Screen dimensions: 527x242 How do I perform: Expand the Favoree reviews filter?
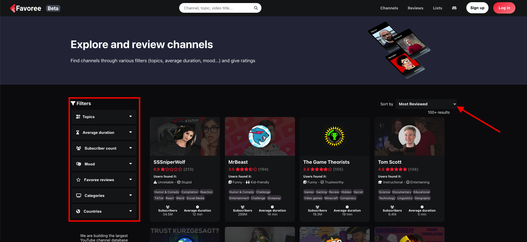(x=104, y=180)
